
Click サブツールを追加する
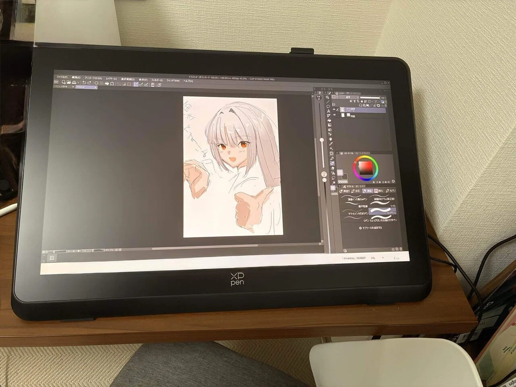[370, 228]
